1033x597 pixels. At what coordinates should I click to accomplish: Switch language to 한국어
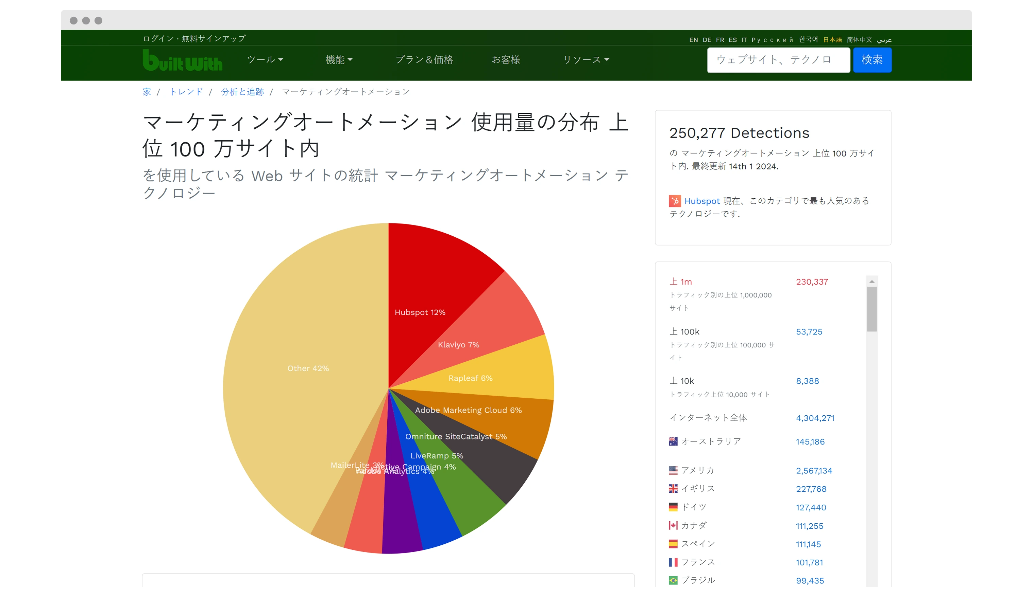808,39
